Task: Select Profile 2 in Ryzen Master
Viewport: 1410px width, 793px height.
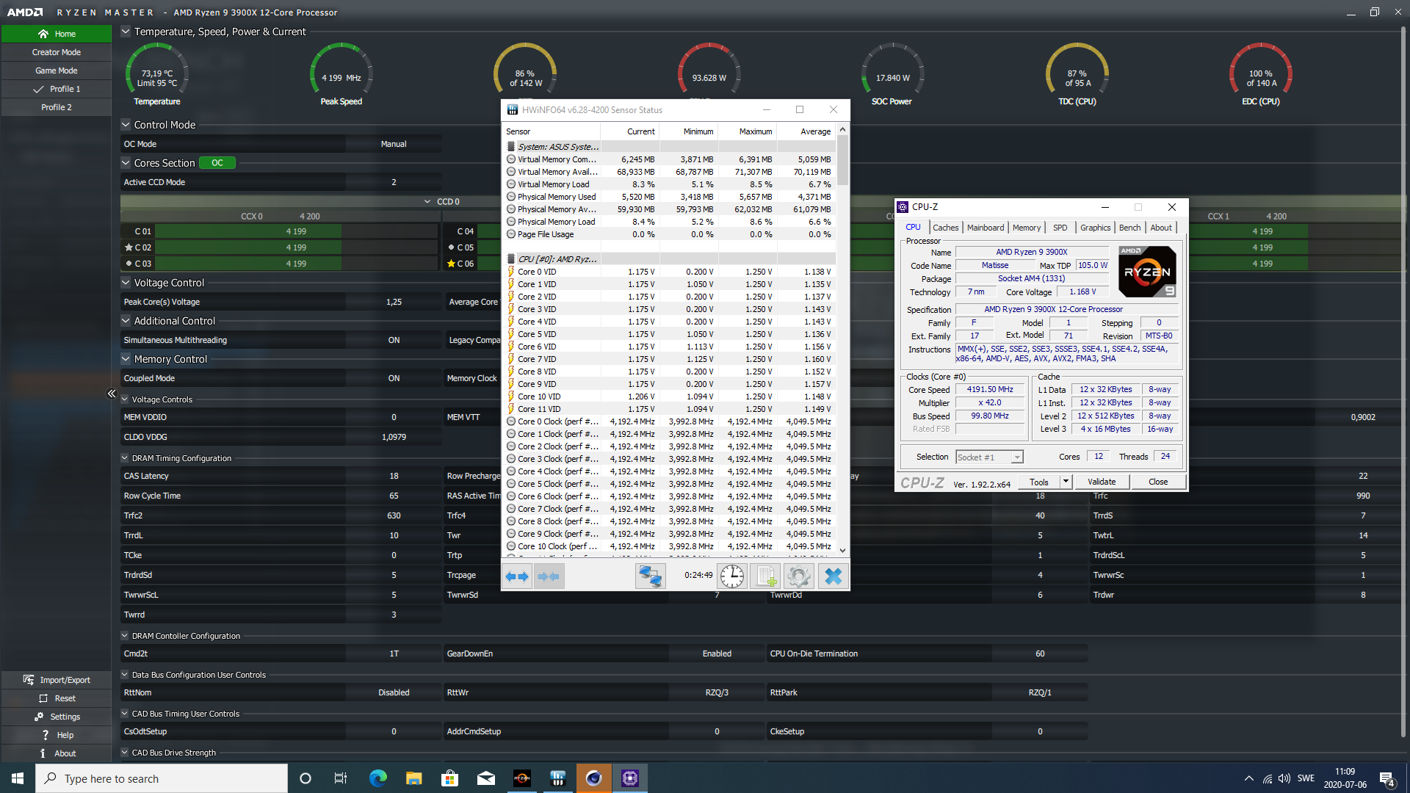Action: click(57, 107)
